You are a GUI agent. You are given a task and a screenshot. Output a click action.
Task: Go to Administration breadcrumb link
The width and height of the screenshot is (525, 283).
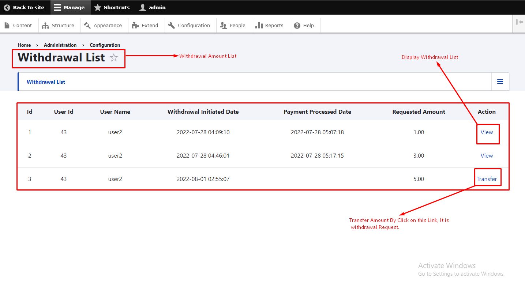[x=60, y=45]
